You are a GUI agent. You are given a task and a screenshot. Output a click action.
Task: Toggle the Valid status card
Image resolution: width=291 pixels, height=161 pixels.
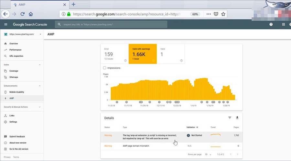pos(171,54)
